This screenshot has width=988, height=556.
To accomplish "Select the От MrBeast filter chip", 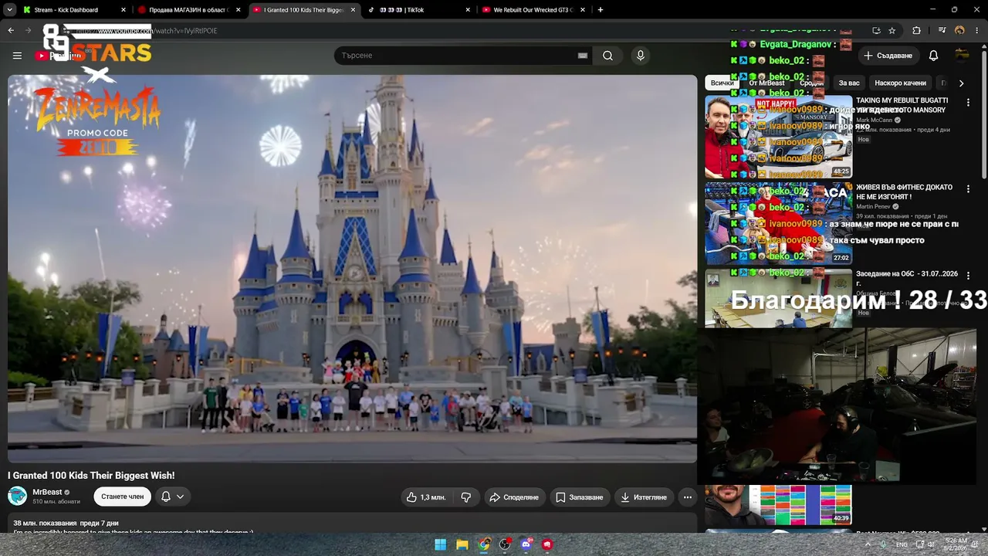I will [766, 83].
